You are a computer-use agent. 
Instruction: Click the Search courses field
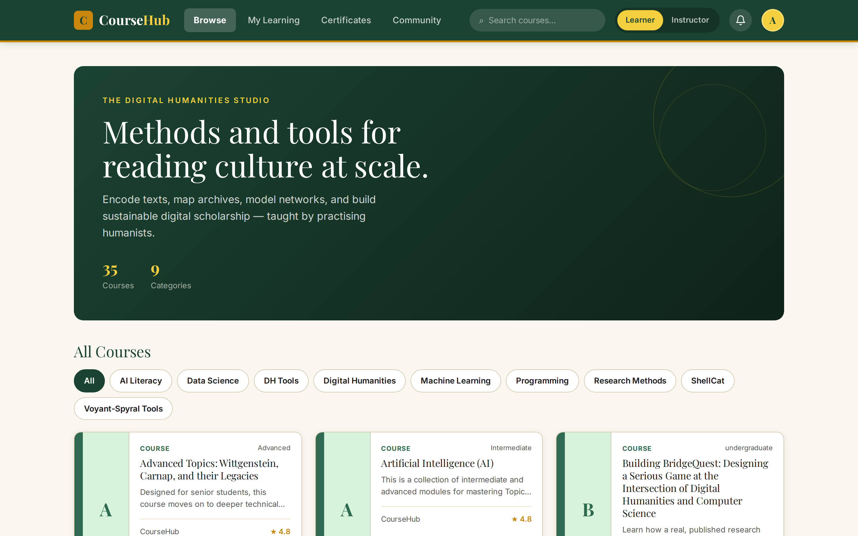coord(537,20)
